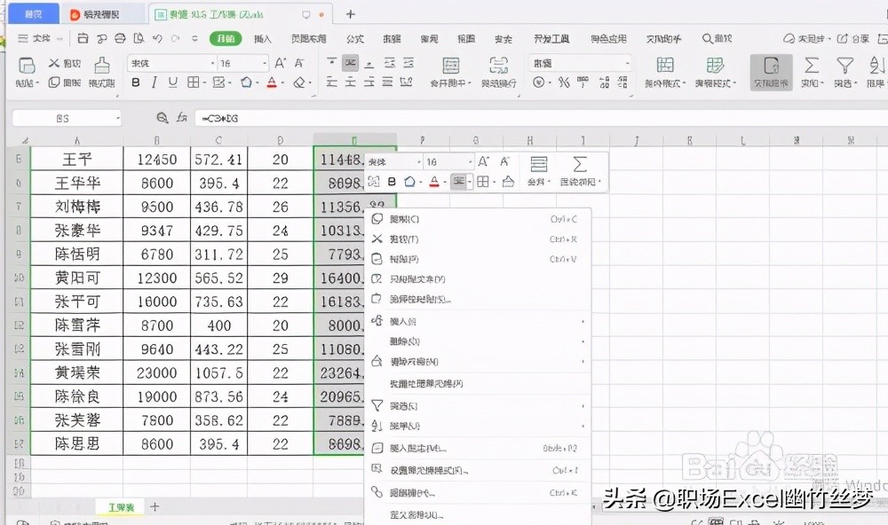Click the ribbon Paste clipboard icon
This screenshot has width=888, height=525.
[x=27, y=66]
